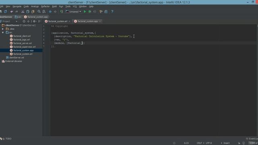Click the Paste clipboard icon
Screen dimensions: 258x145
(33, 12)
